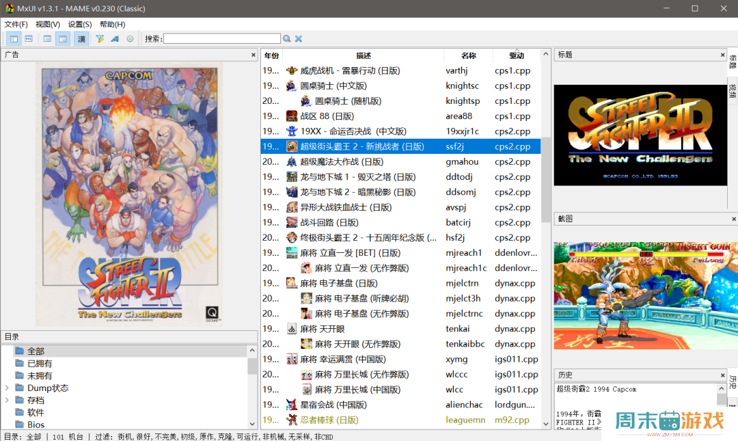The height and width of the screenshot is (441, 738).
Task: Switch to the 视频 side tab
Action: click(x=733, y=91)
